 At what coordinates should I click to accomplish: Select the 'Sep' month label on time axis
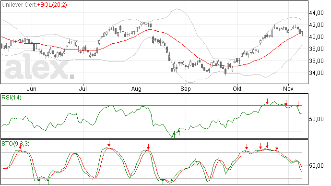[x=186, y=89]
